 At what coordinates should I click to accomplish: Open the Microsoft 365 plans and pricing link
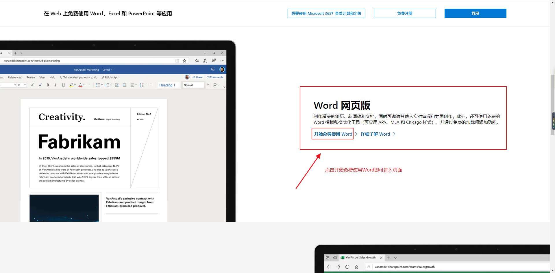pyautogui.click(x=326, y=13)
